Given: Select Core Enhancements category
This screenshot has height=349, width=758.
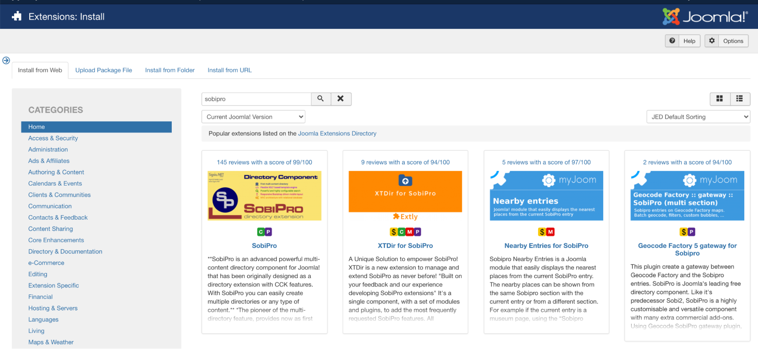Looking at the screenshot, I should click(56, 241).
